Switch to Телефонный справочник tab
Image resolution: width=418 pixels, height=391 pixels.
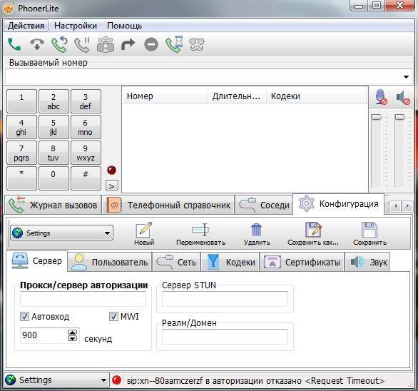point(168,205)
